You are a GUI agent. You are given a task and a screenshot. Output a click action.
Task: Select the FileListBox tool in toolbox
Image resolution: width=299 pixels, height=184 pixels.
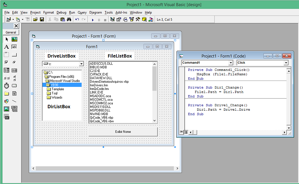click(x=14, y=93)
